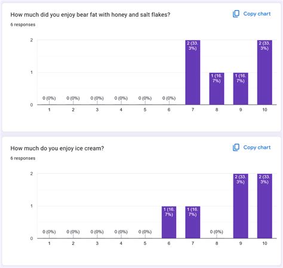The width and height of the screenshot is (283, 268).
Task: Click 'Copy chart' text for ice cream question
Action: pos(257,148)
